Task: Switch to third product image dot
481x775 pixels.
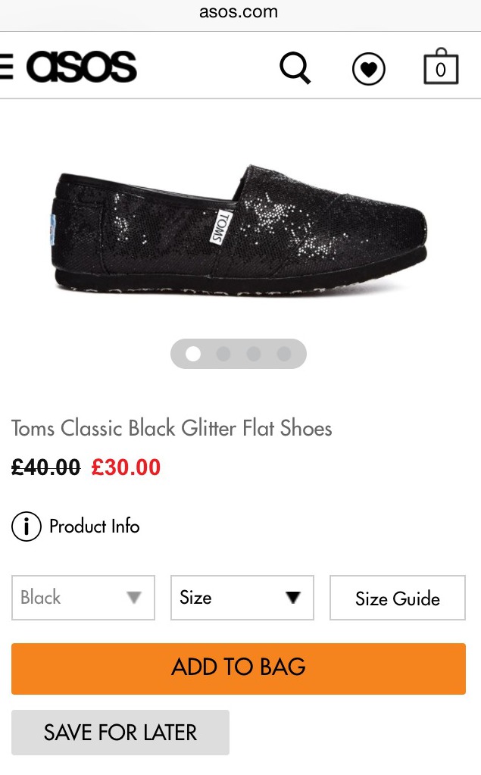Action: pyautogui.click(x=254, y=354)
